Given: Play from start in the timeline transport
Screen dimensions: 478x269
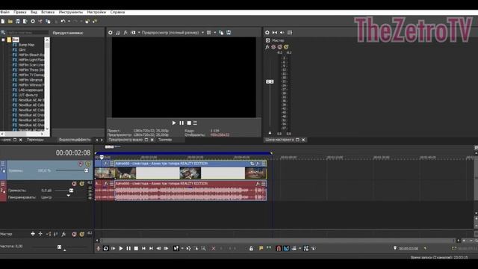Looking at the screenshot, I should (x=114, y=249).
